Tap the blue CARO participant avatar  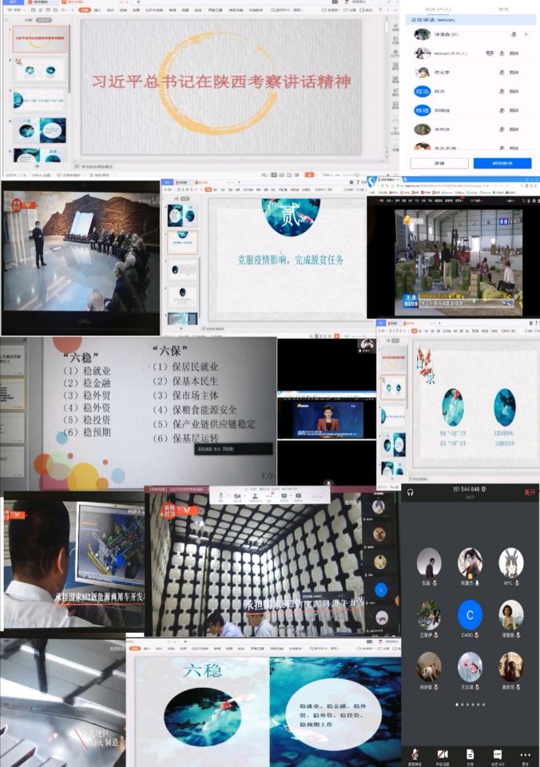470,615
